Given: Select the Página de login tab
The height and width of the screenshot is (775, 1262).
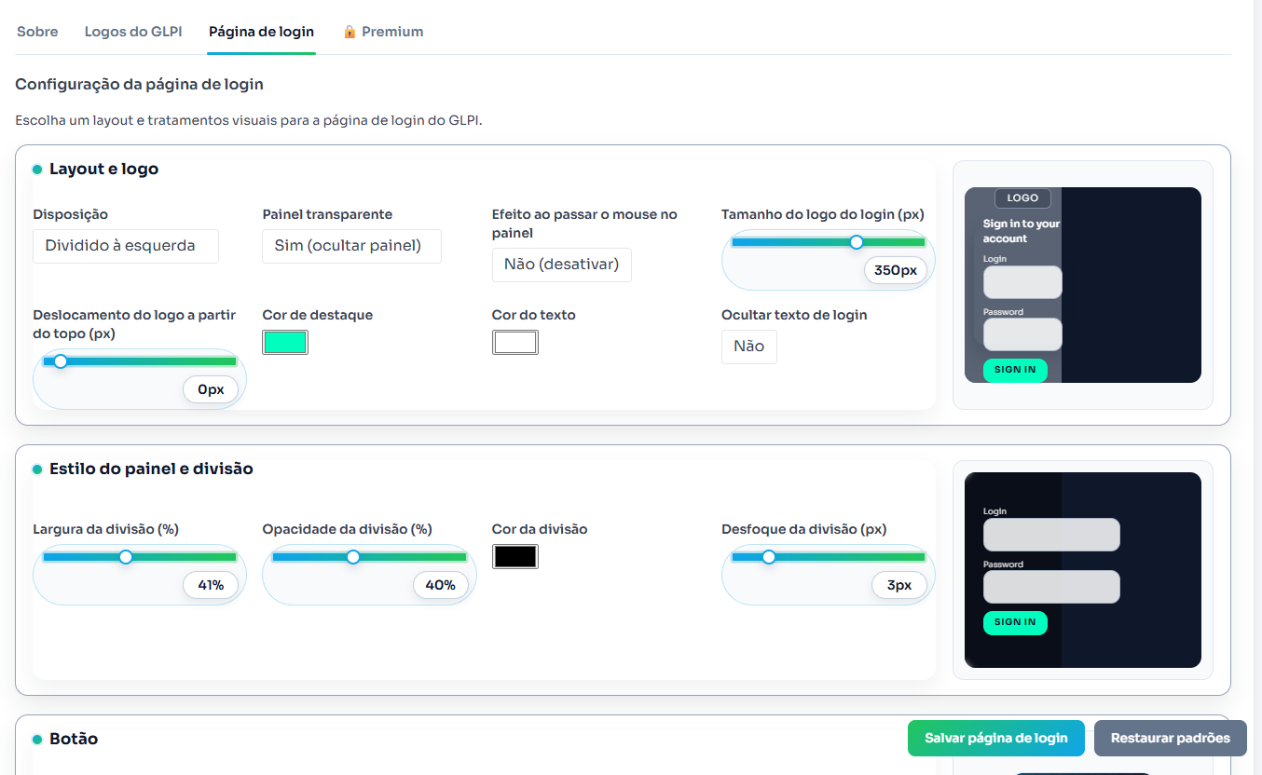Looking at the screenshot, I should (261, 32).
